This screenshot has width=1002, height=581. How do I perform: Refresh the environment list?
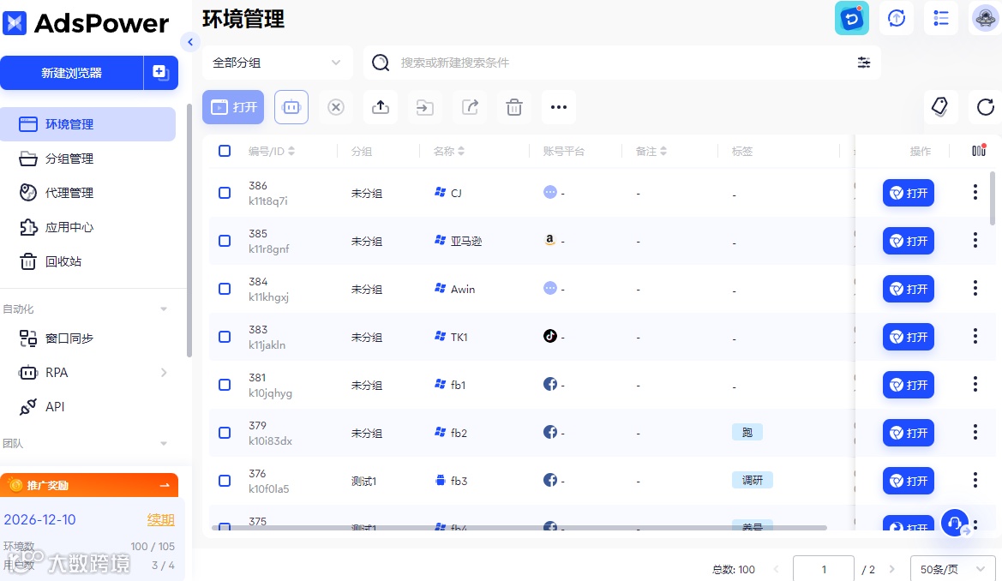(x=986, y=107)
